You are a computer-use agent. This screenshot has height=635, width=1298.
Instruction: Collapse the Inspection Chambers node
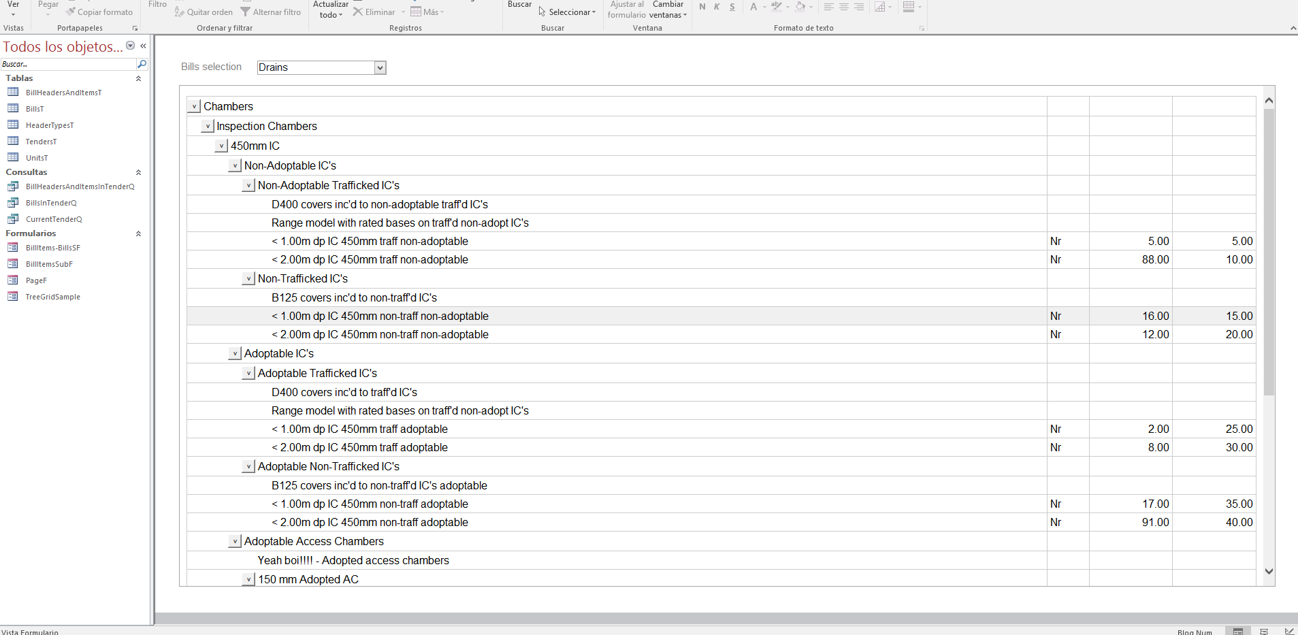point(208,127)
